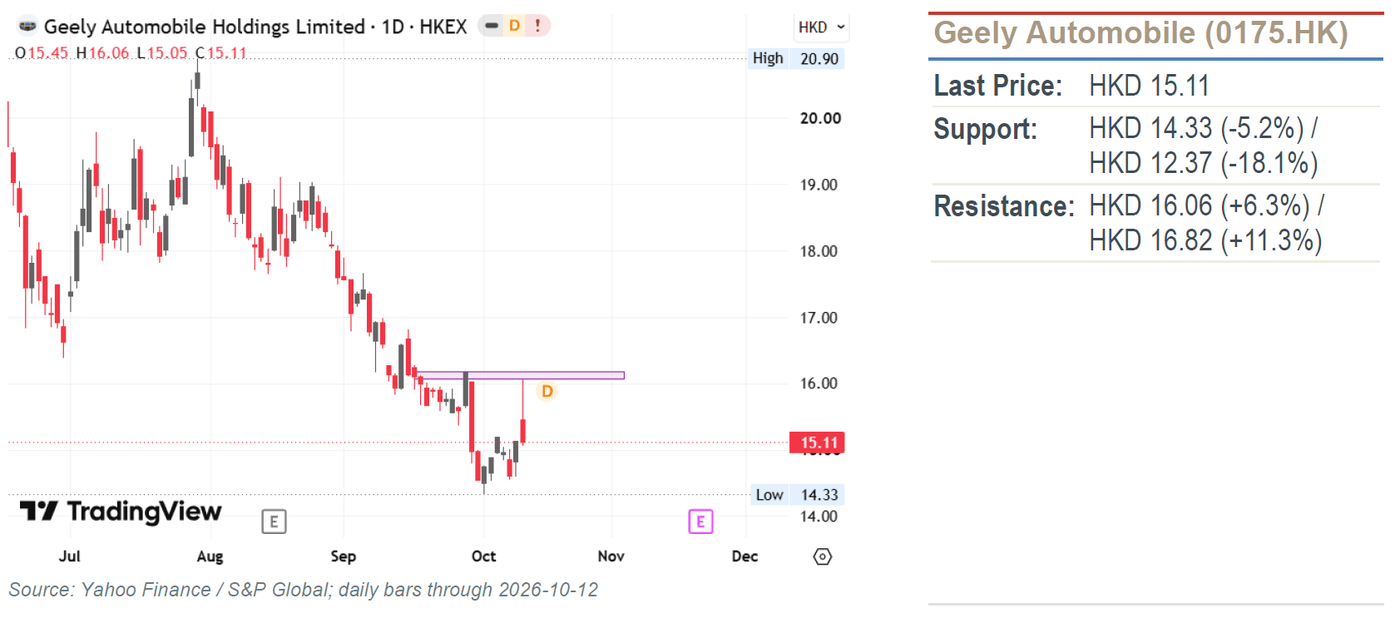Click the 1D interval label in the title
Viewport: 1400px width, 618px height.
click(393, 27)
